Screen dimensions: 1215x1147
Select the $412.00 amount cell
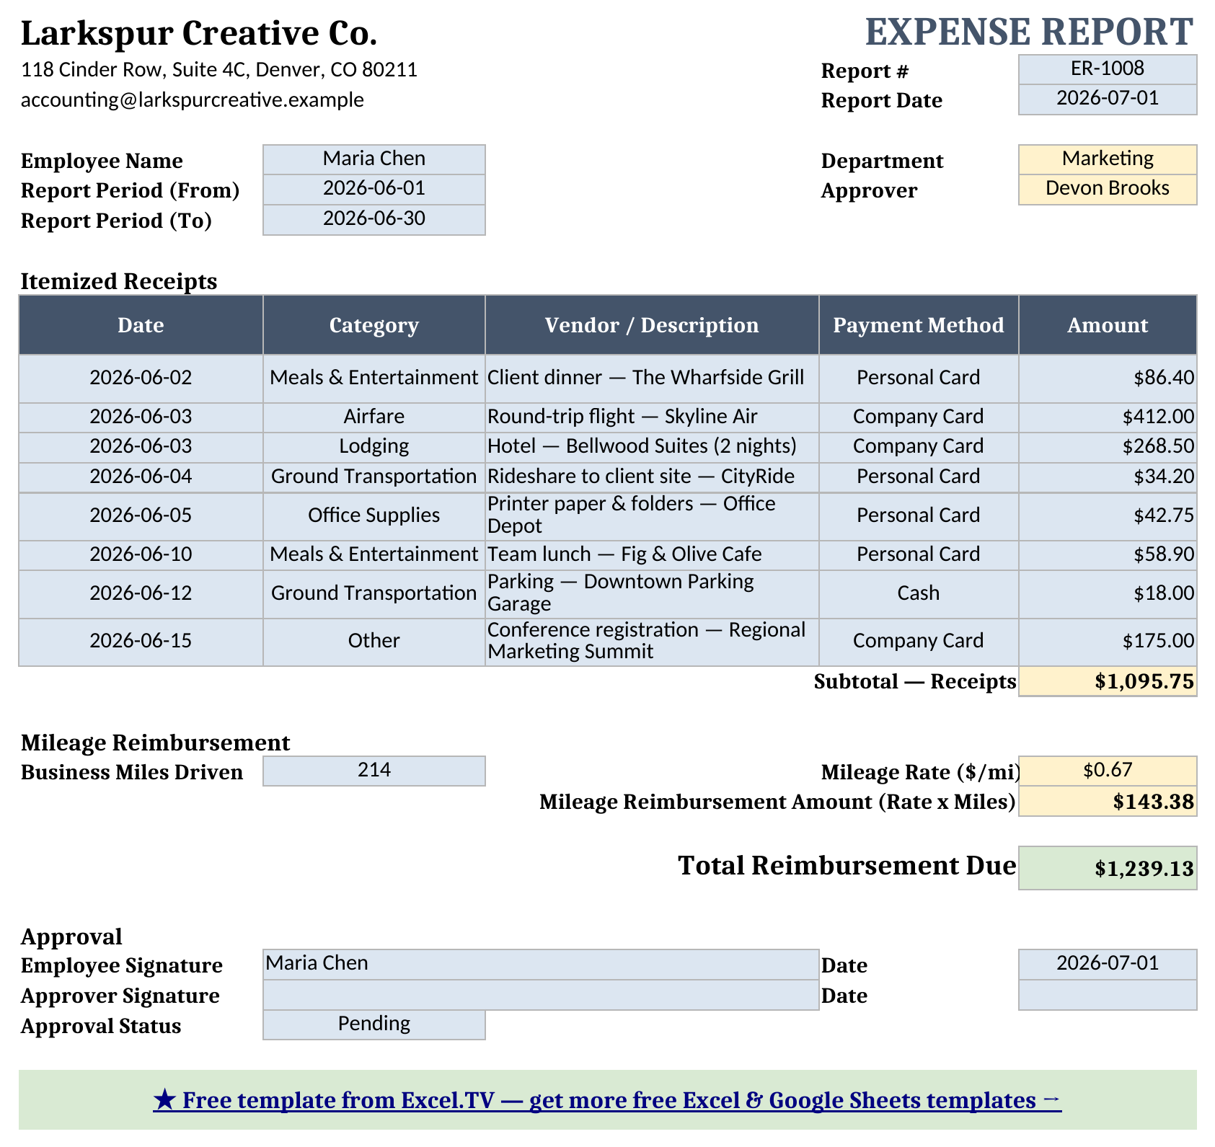[1108, 417]
